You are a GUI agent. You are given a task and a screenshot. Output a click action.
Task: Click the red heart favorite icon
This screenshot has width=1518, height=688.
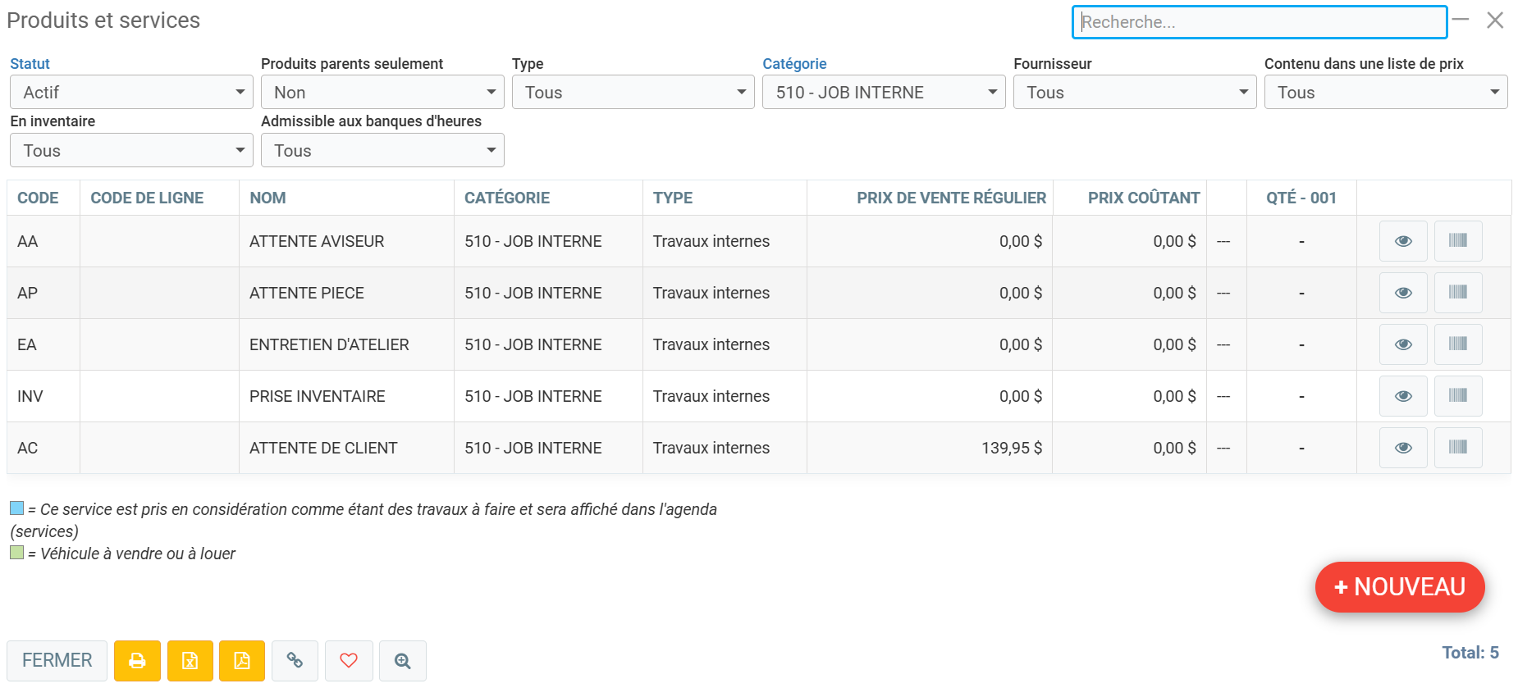click(349, 661)
